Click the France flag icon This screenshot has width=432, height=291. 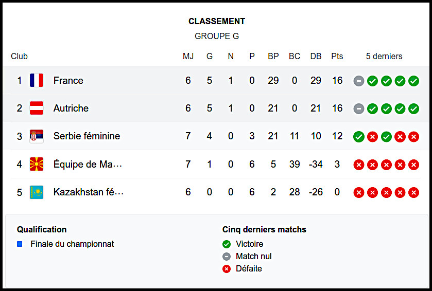coord(36,80)
